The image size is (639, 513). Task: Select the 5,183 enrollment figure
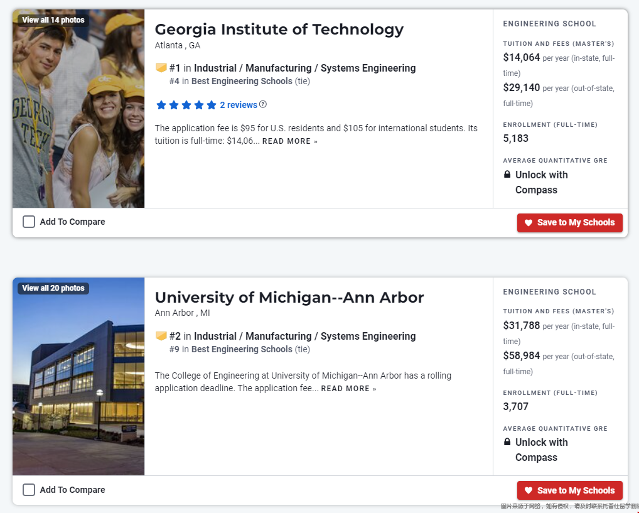pos(515,139)
